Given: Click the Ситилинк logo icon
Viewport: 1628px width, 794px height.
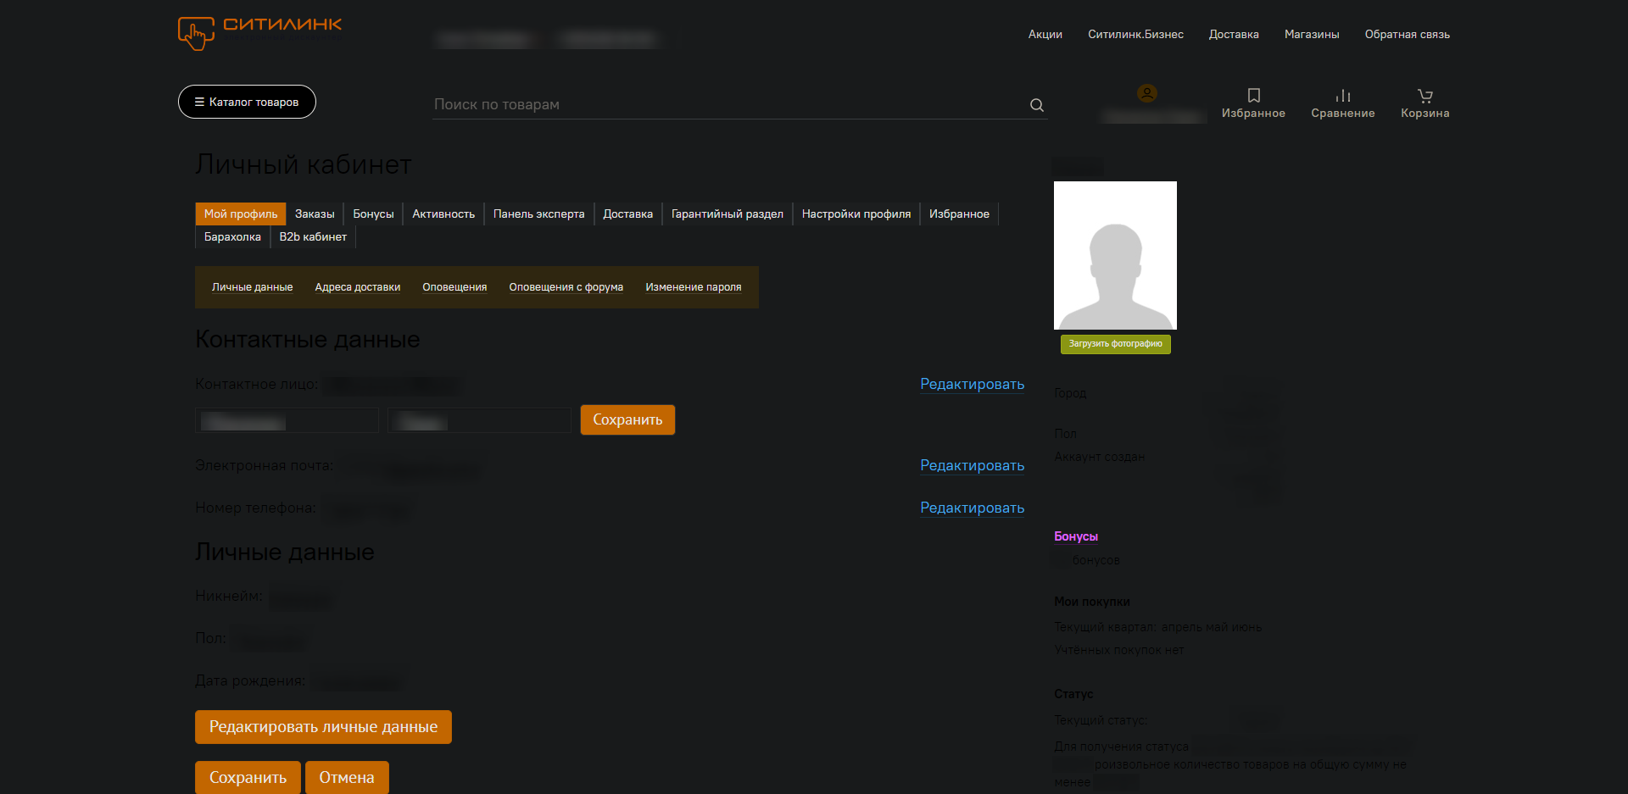Looking at the screenshot, I should point(197,32).
